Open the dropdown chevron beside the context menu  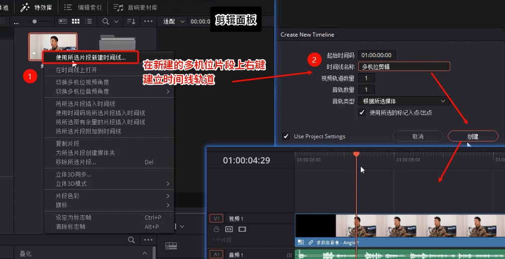point(182,226)
